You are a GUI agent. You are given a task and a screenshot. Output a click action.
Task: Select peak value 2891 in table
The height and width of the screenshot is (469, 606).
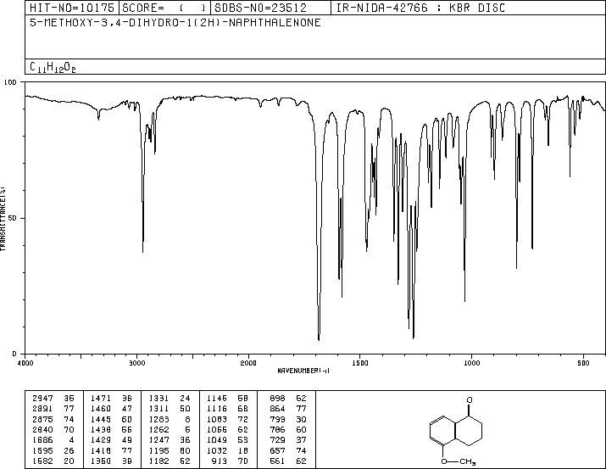pyautogui.click(x=42, y=409)
